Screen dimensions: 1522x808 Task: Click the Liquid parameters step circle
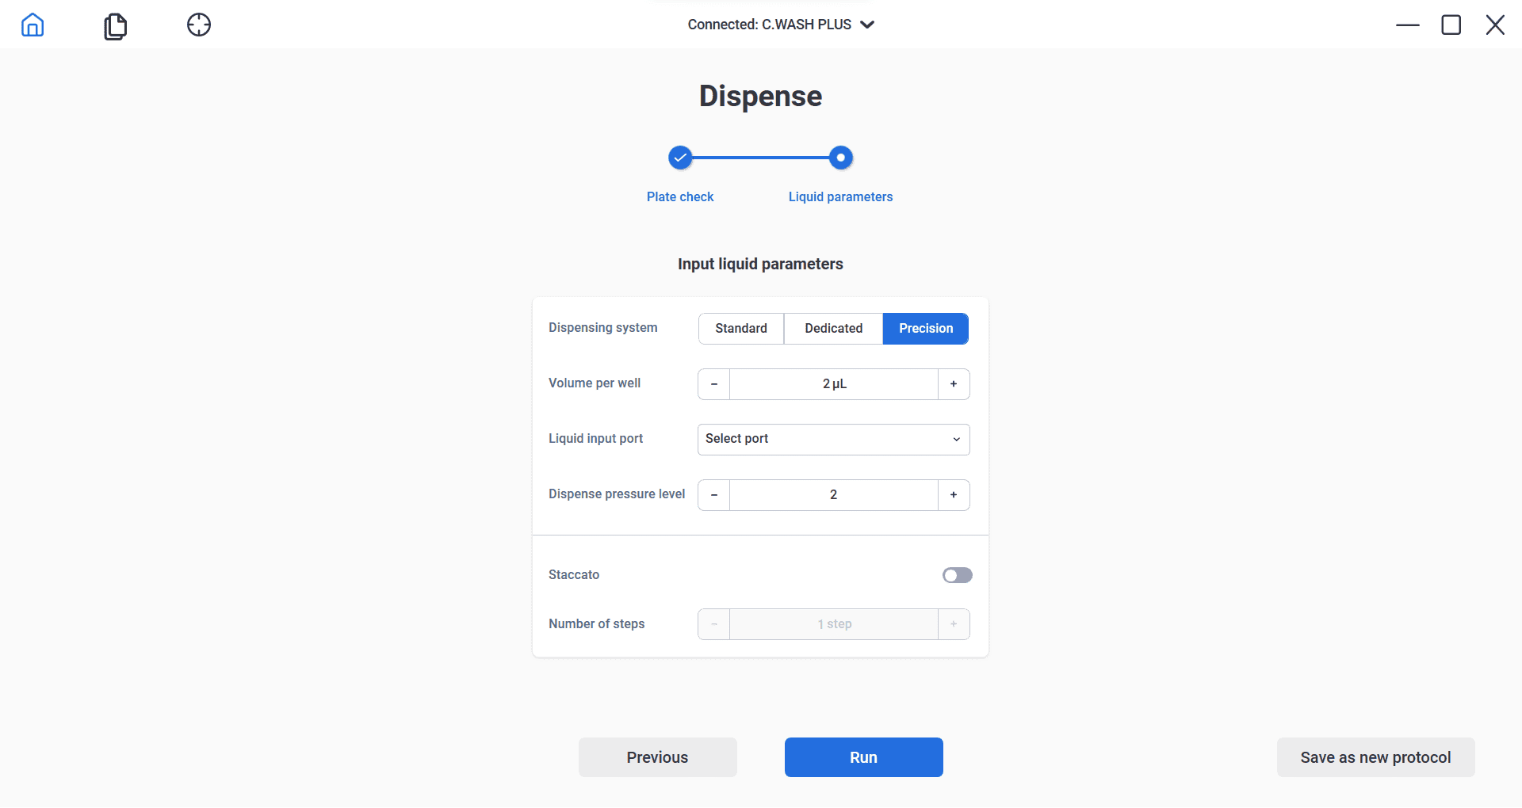coord(840,158)
